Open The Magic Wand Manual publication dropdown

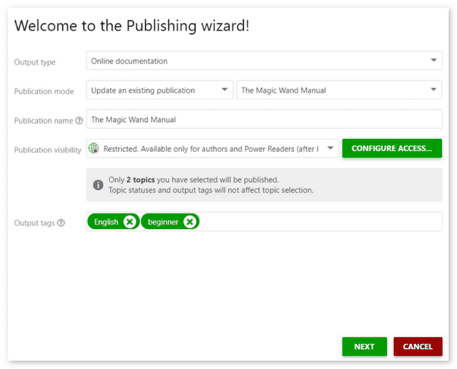tap(339, 90)
